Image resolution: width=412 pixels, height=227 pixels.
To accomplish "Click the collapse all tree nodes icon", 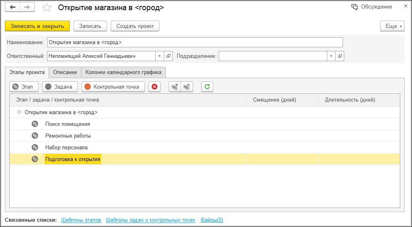I will point(187,87).
